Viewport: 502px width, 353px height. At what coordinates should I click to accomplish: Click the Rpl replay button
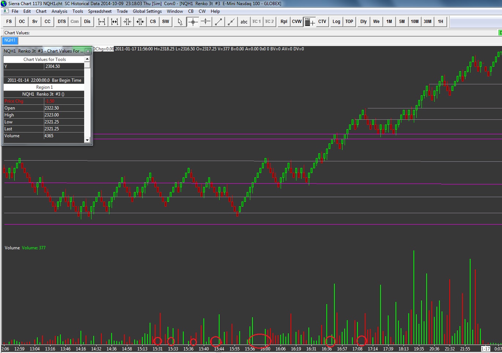(x=284, y=22)
